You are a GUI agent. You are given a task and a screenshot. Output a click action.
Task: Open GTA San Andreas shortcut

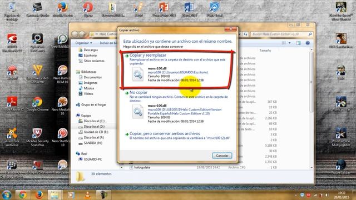[341, 41]
